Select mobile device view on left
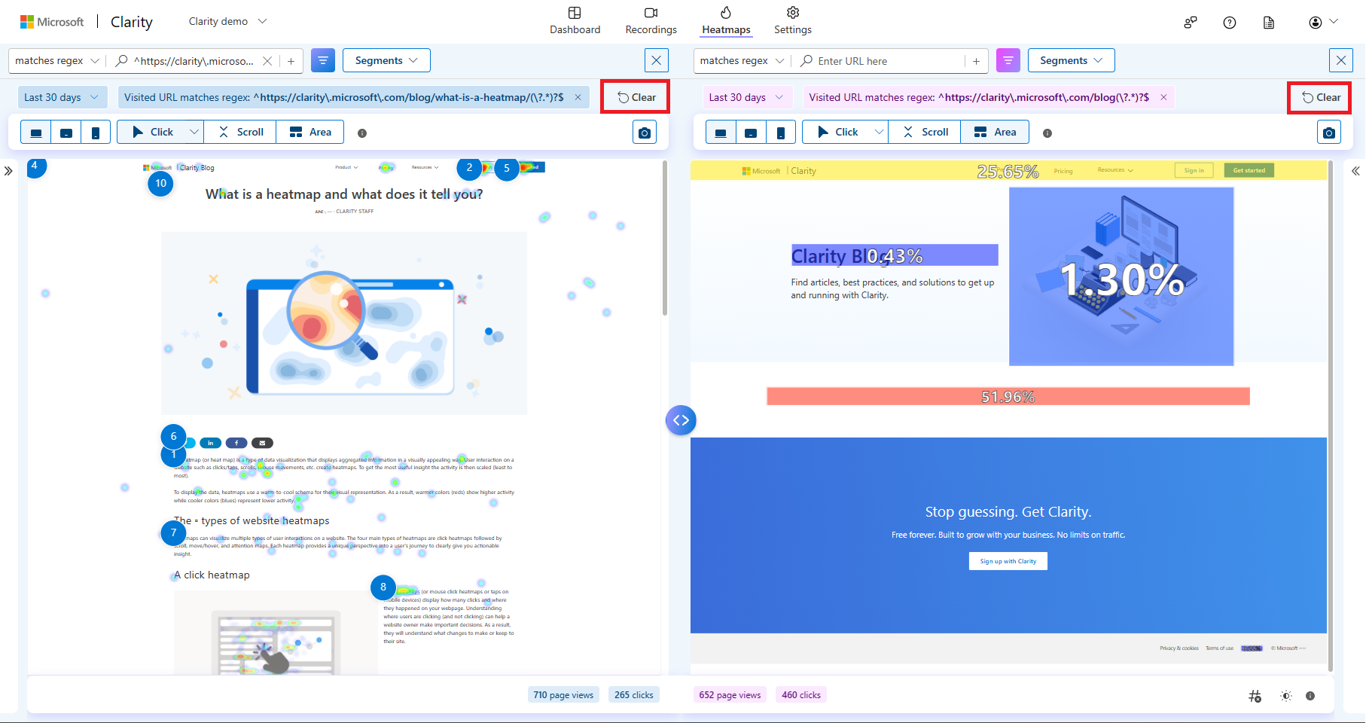 coord(96,132)
